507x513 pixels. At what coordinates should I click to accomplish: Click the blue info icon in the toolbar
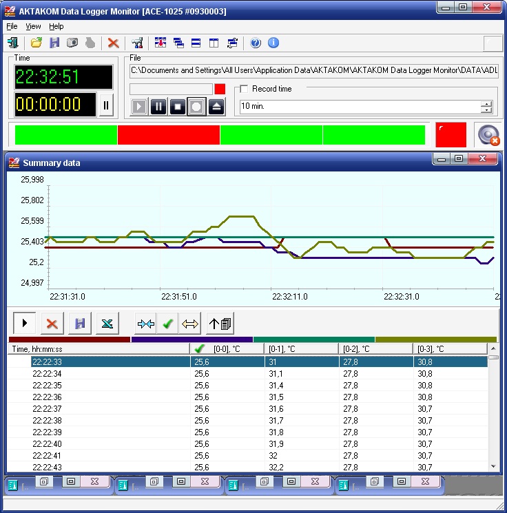(x=273, y=43)
